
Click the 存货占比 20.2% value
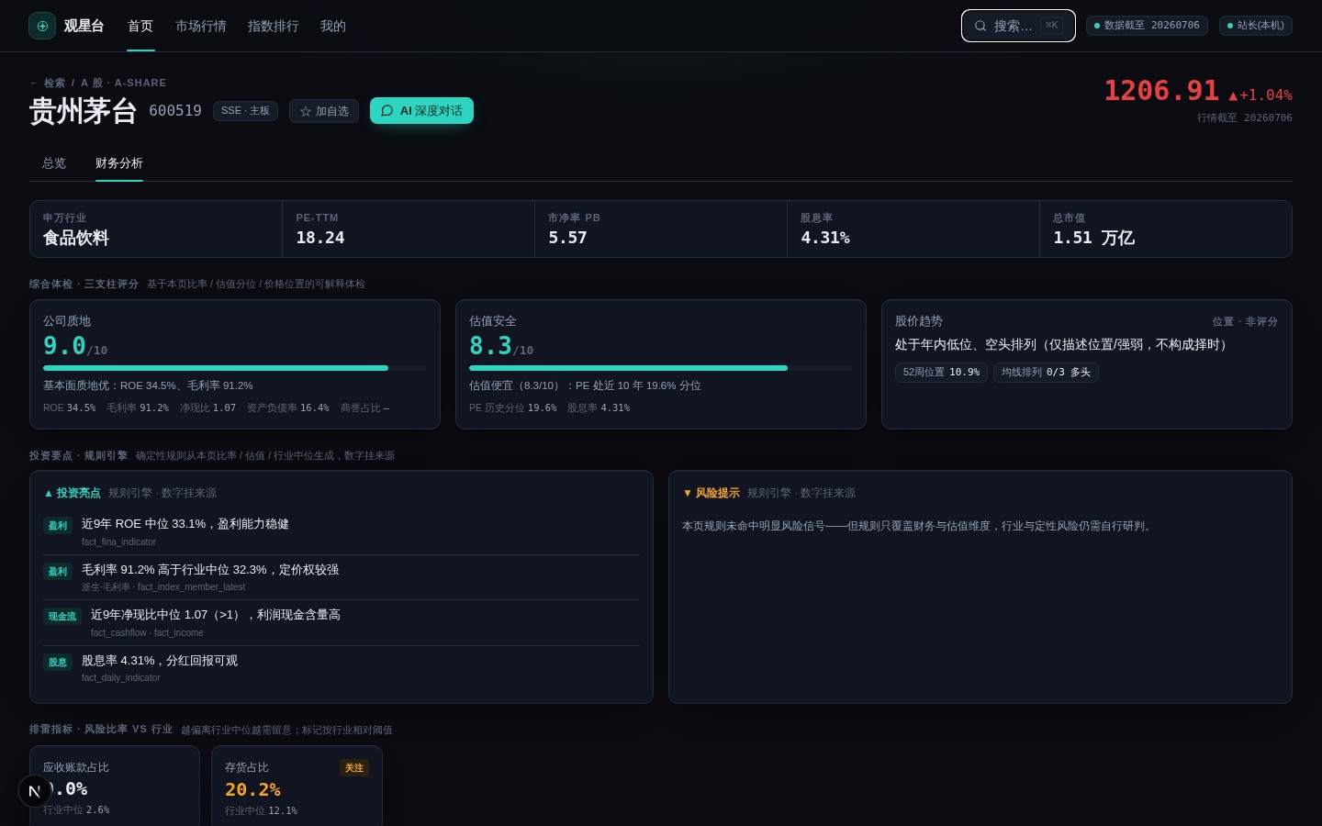(x=252, y=790)
